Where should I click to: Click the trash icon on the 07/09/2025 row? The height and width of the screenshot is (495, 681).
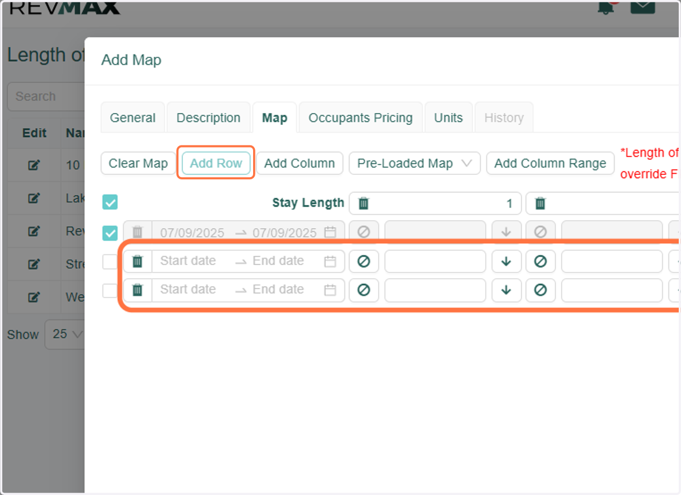click(137, 232)
